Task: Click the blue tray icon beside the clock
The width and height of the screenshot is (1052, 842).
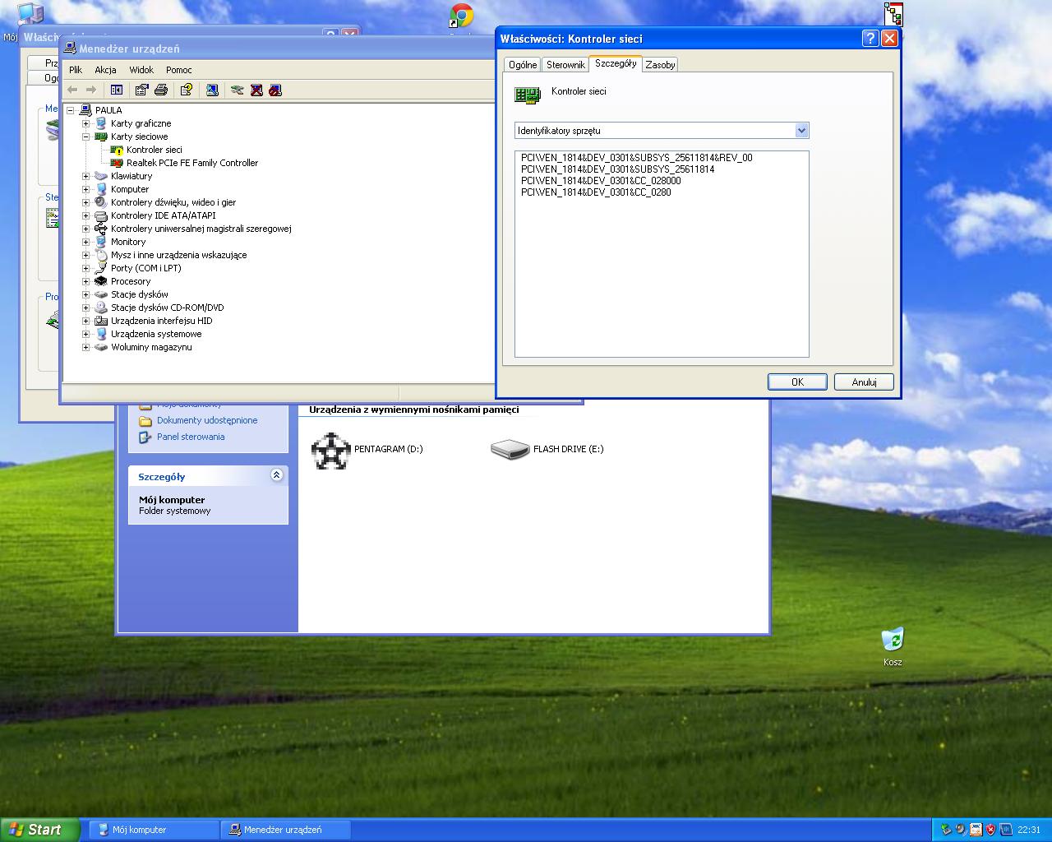Action: 1006,830
